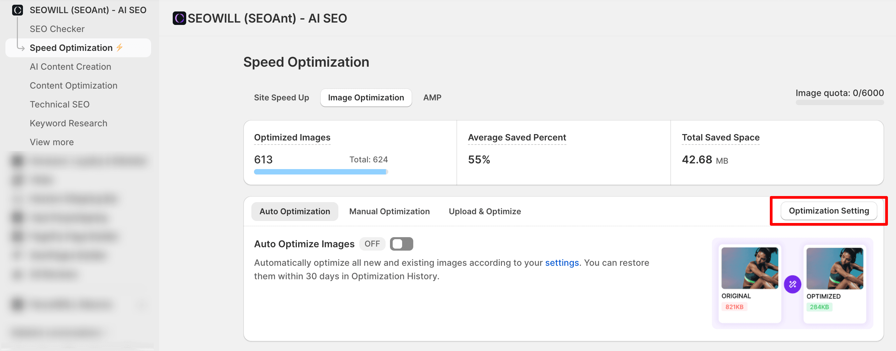Click the SEOAnt logo in page header

[179, 19]
